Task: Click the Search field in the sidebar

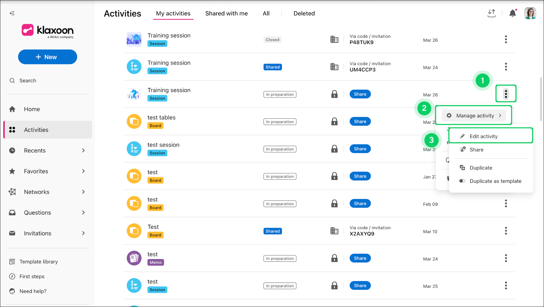Action: pyautogui.click(x=47, y=81)
